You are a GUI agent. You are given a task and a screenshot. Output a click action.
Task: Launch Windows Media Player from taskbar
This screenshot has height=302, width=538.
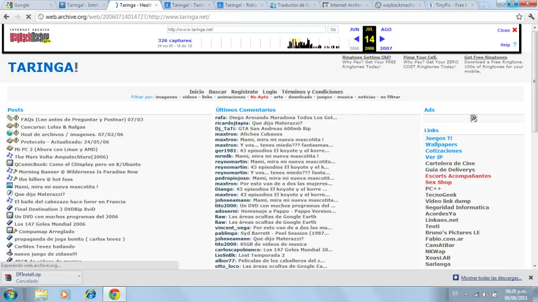65,295
